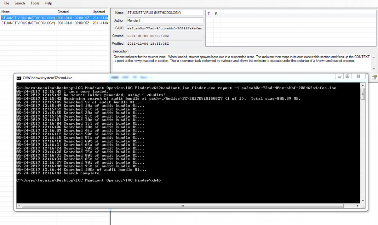Select the highlighted STUXNET VIRUS (METHODOLOGY) row
Image resolution: width=378 pixels, height=225 pixels.
point(54,18)
